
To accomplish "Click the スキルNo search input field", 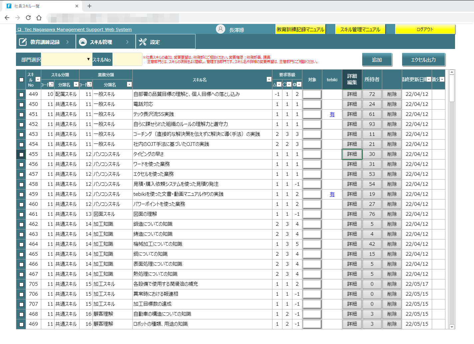I will pos(127,59).
